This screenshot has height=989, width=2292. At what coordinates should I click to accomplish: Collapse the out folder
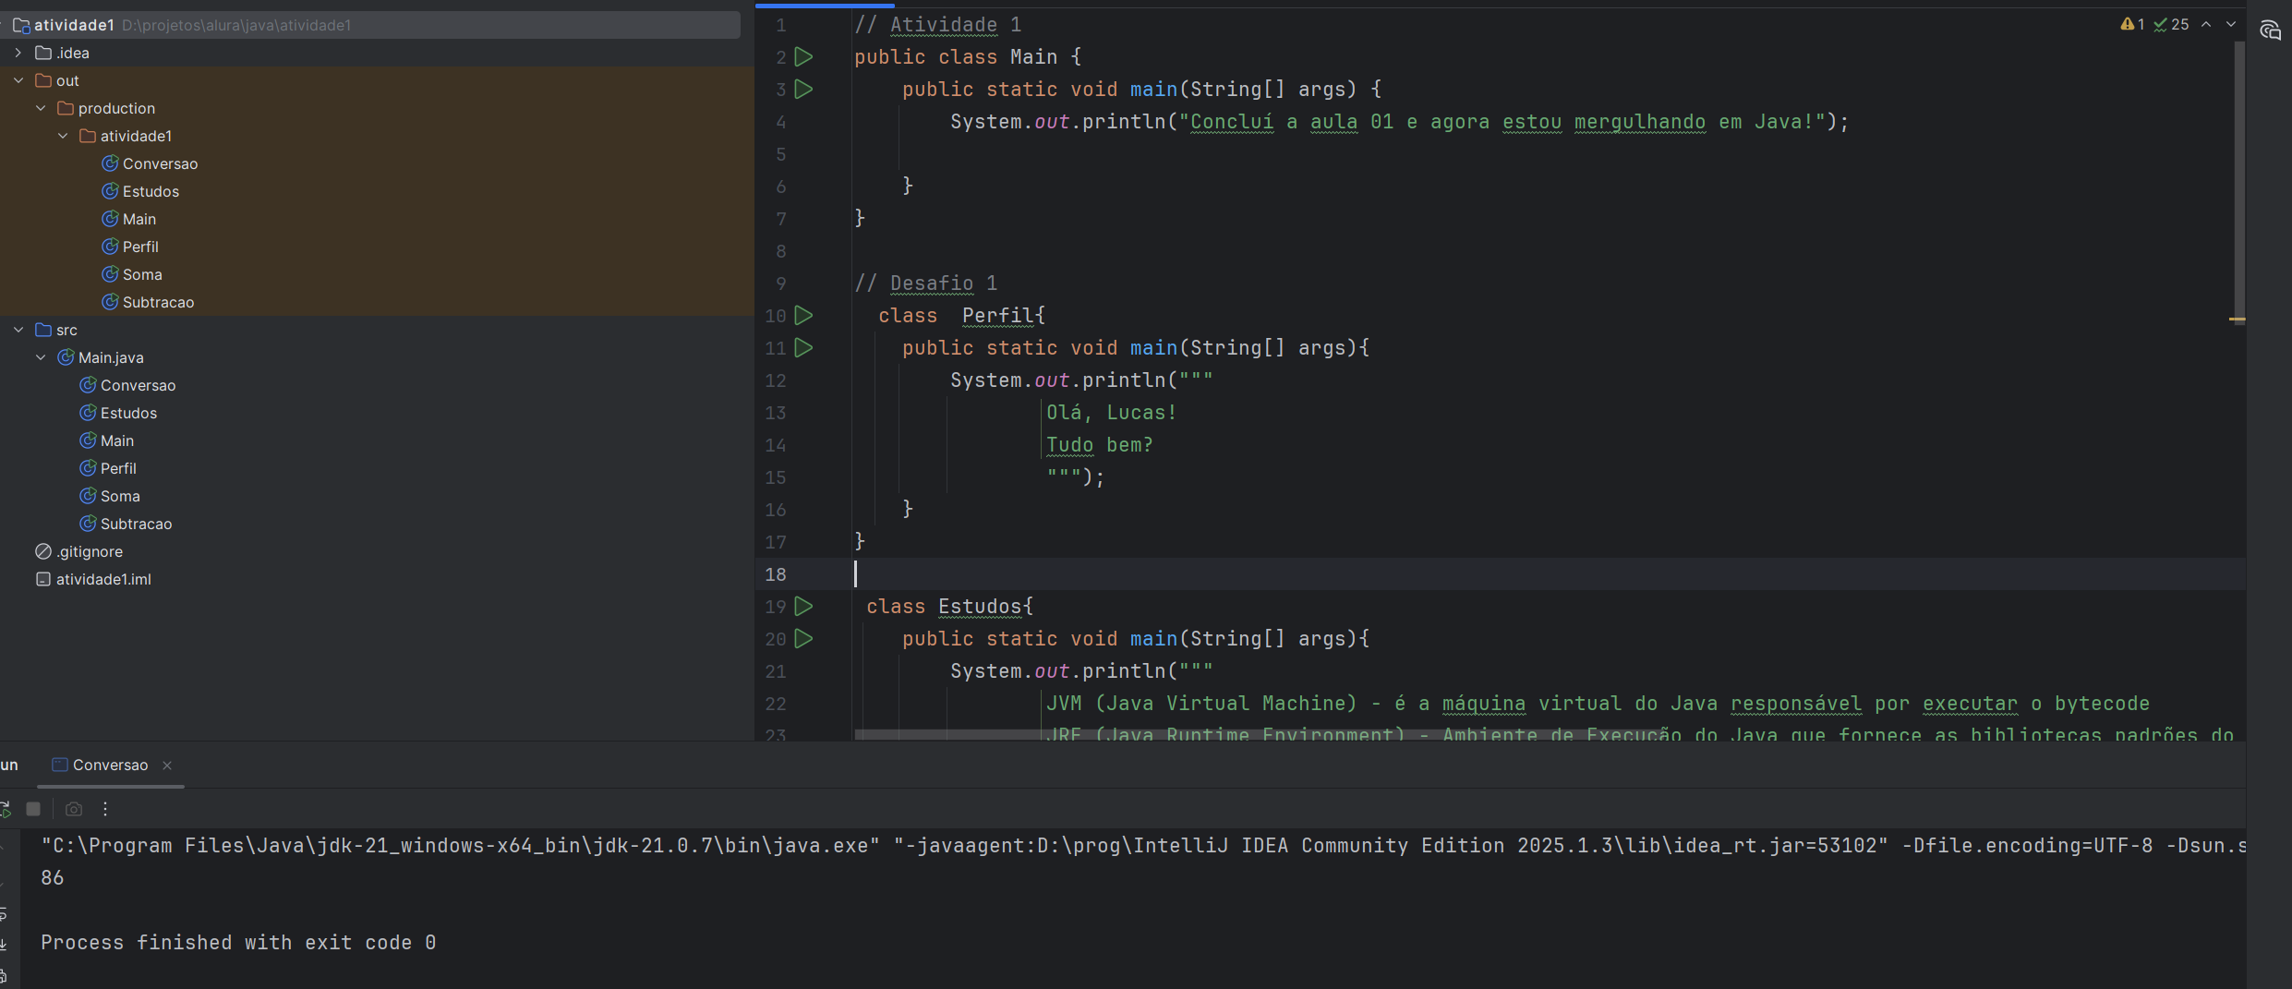coord(18,81)
